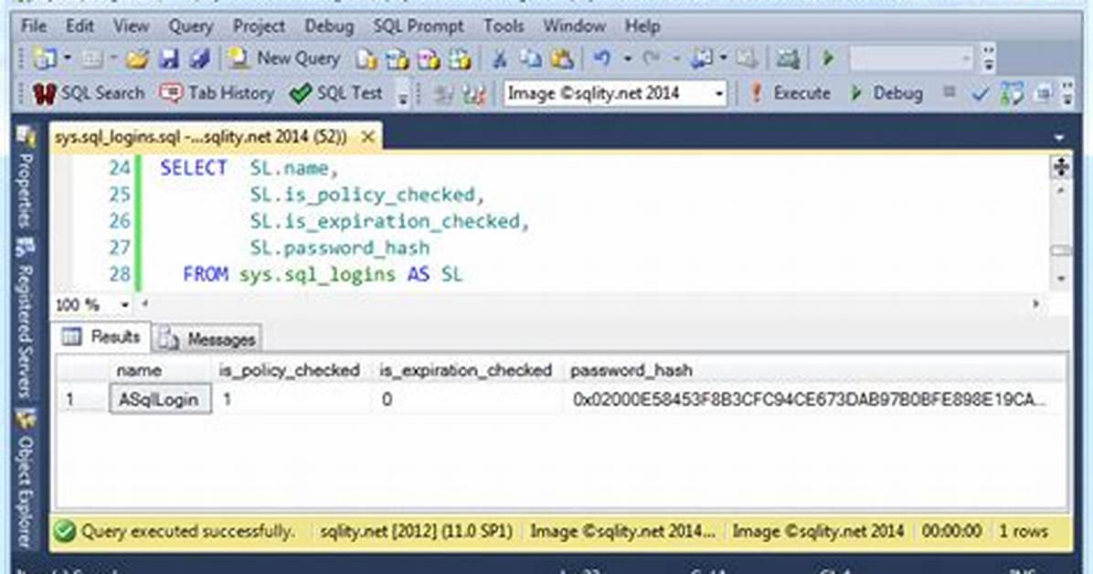Click the Execute button

[790, 93]
